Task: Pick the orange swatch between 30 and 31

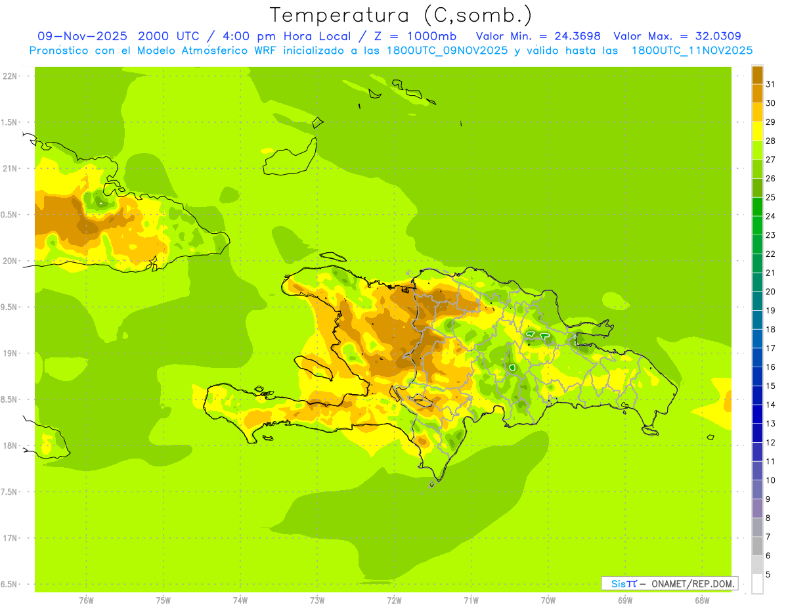Action: pos(757,93)
